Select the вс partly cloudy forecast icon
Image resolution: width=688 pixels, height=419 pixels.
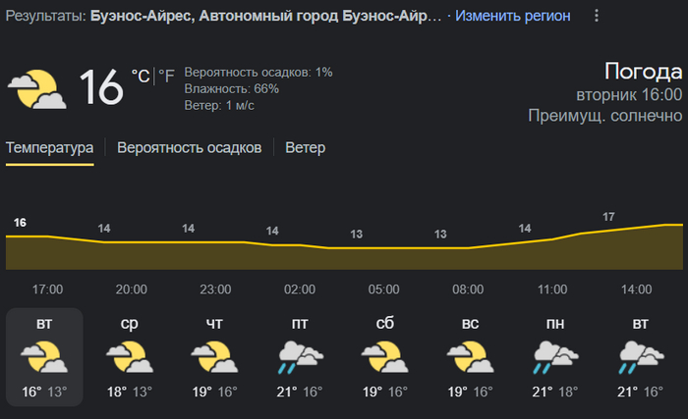pyautogui.click(x=468, y=357)
